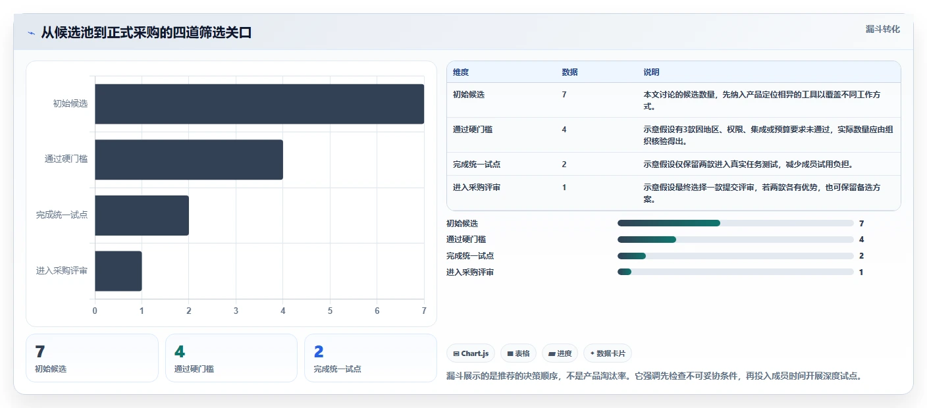Select the 初始候选 bar in the chart

click(x=259, y=104)
